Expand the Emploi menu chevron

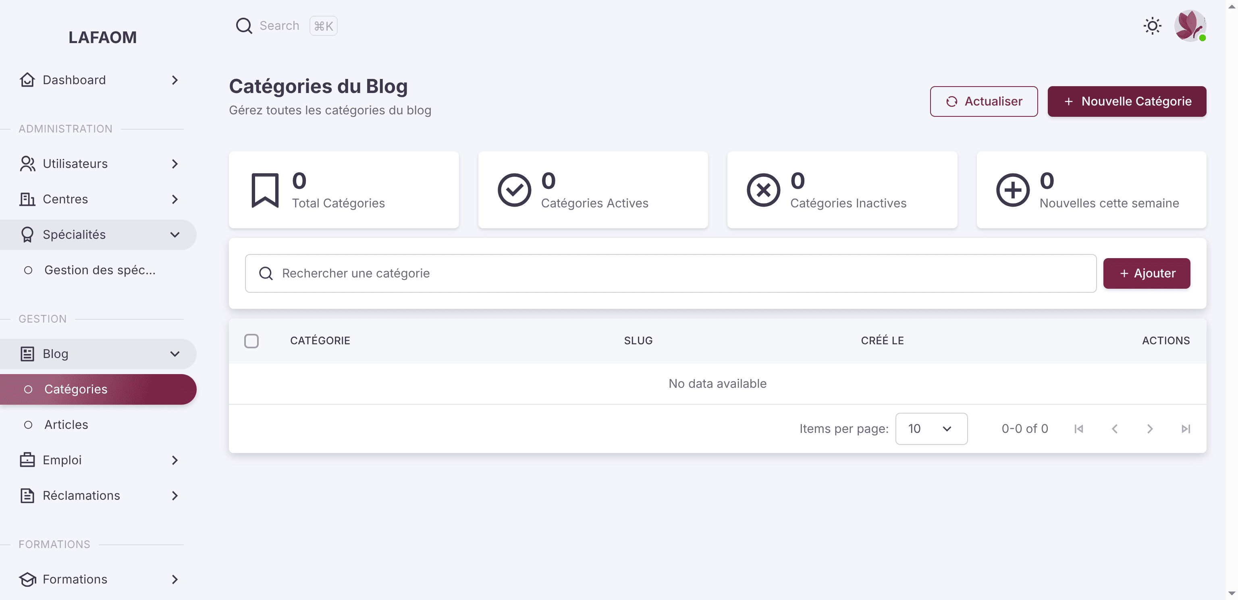coord(175,460)
